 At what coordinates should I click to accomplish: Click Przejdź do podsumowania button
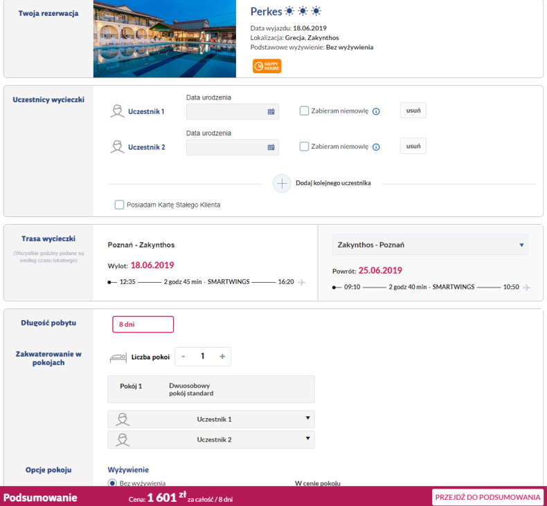(487, 497)
